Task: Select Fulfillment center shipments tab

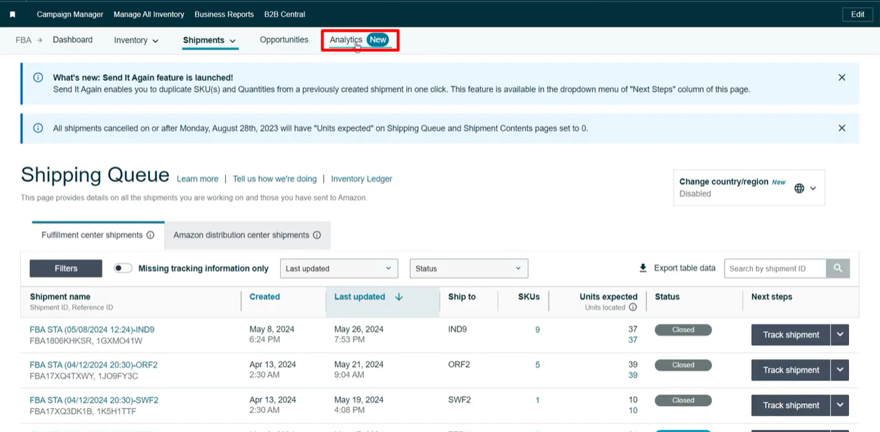Action: (x=98, y=235)
